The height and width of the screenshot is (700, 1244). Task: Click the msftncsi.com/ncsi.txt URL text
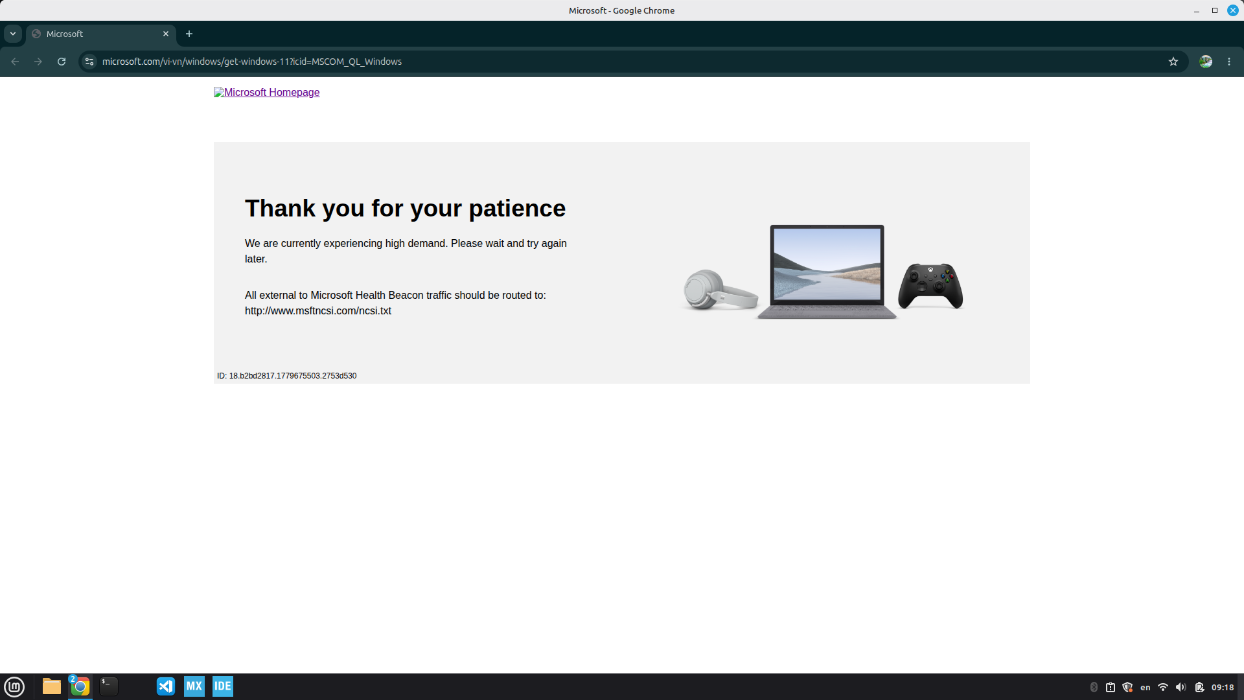318,311
